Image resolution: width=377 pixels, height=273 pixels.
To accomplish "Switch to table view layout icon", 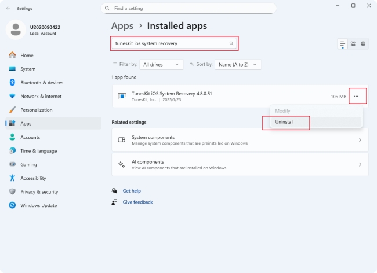I will point(363,43).
